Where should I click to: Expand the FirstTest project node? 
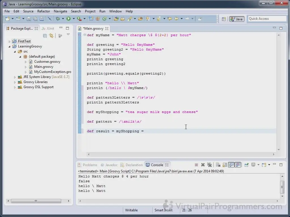click(x=9, y=41)
